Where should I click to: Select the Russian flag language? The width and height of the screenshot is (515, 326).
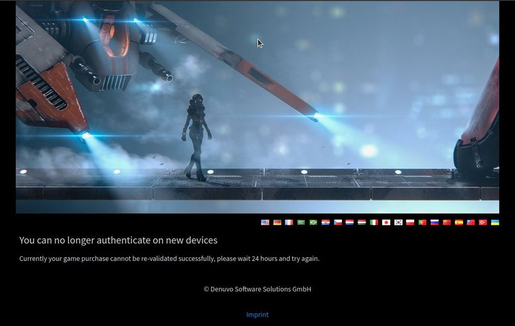click(435, 222)
